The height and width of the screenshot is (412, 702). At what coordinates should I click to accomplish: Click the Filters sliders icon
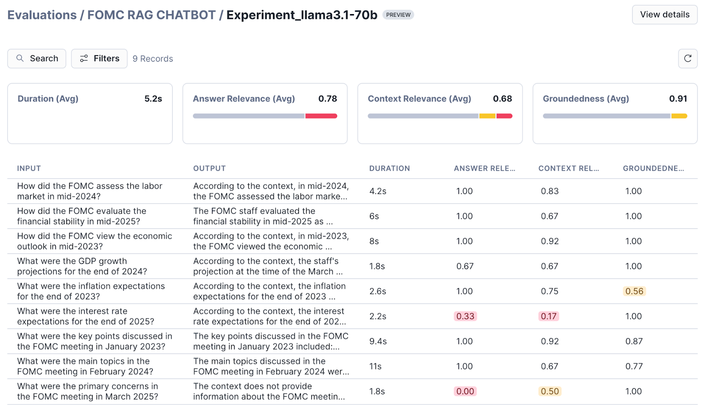click(x=84, y=58)
